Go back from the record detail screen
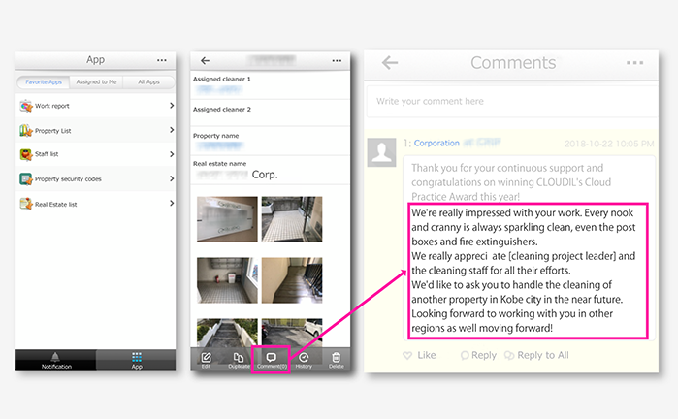Viewport: 678px width, 419px height. 205,60
